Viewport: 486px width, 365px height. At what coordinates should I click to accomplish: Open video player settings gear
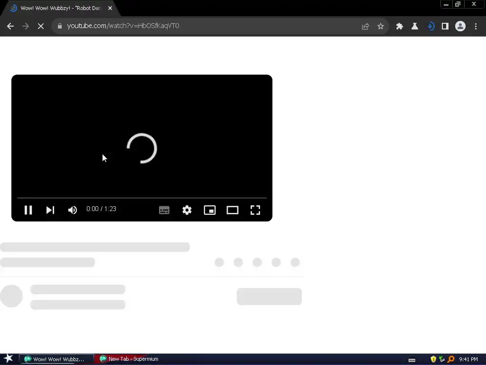(187, 210)
